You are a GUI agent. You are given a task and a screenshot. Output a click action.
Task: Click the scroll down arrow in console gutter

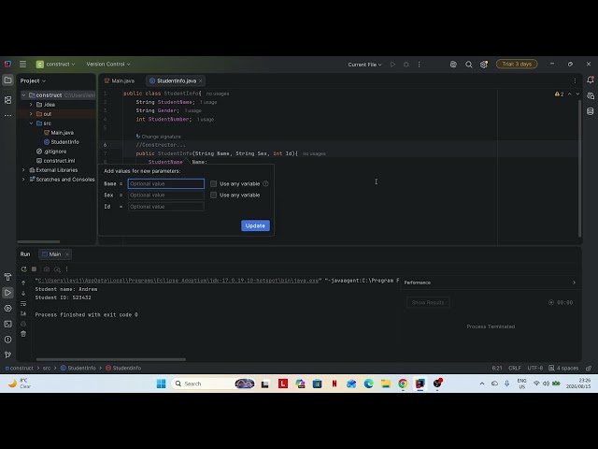(23, 293)
